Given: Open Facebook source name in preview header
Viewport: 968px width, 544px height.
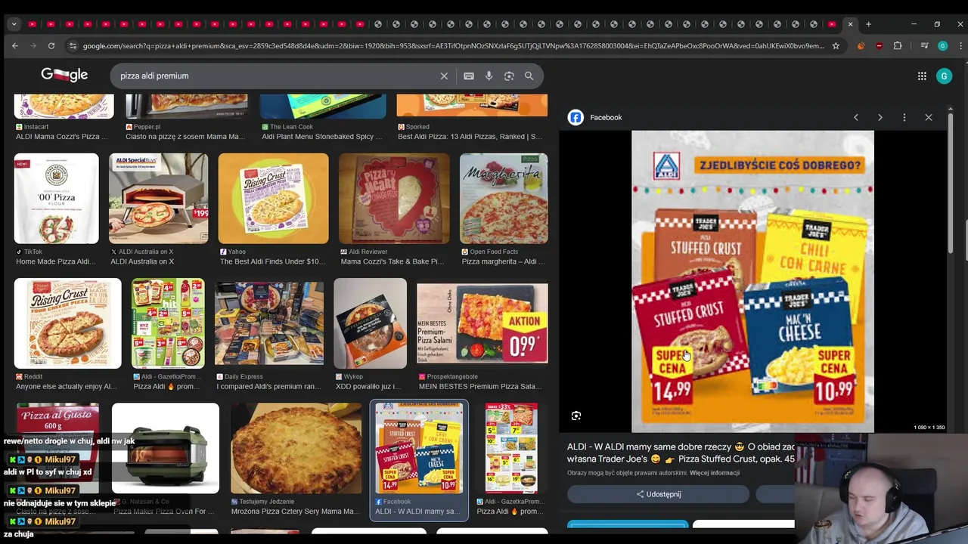Looking at the screenshot, I should [x=606, y=117].
